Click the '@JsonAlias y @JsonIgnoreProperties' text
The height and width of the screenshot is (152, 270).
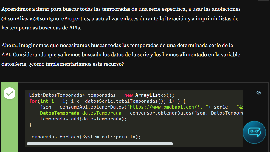pyautogui.click(x=46, y=18)
